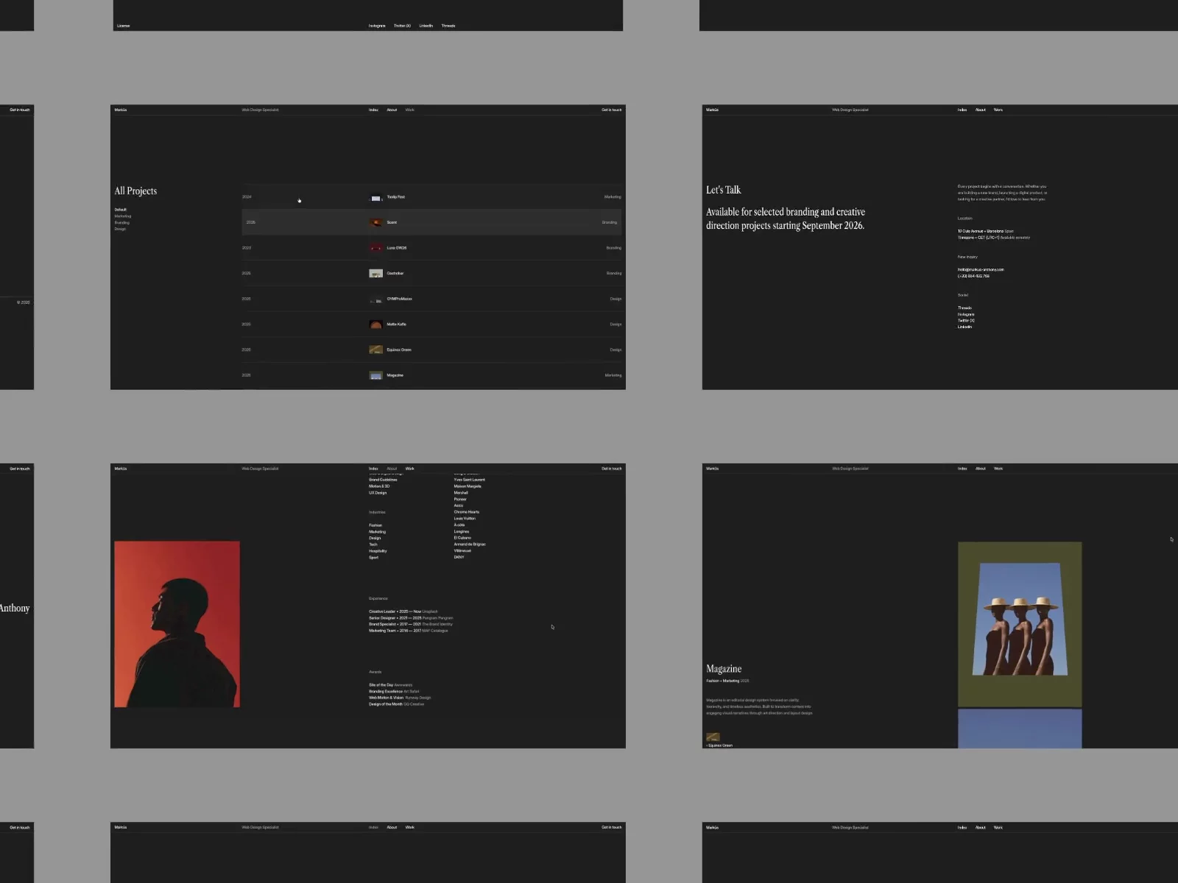
Task: Open Magazine row thumbnail in All Projects list
Action: click(375, 375)
